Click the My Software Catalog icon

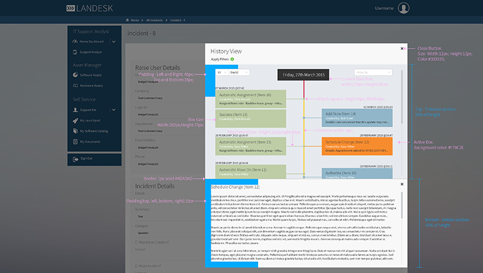tap(75, 131)
